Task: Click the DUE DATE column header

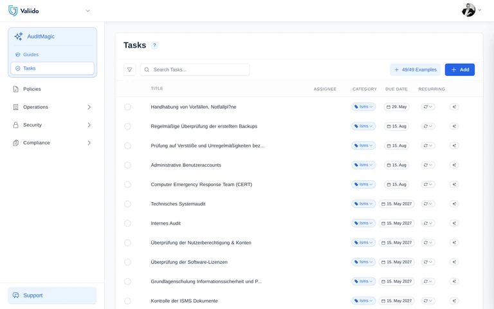Action: [396, 89]
